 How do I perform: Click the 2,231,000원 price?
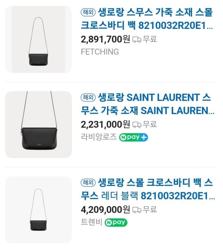106,124
